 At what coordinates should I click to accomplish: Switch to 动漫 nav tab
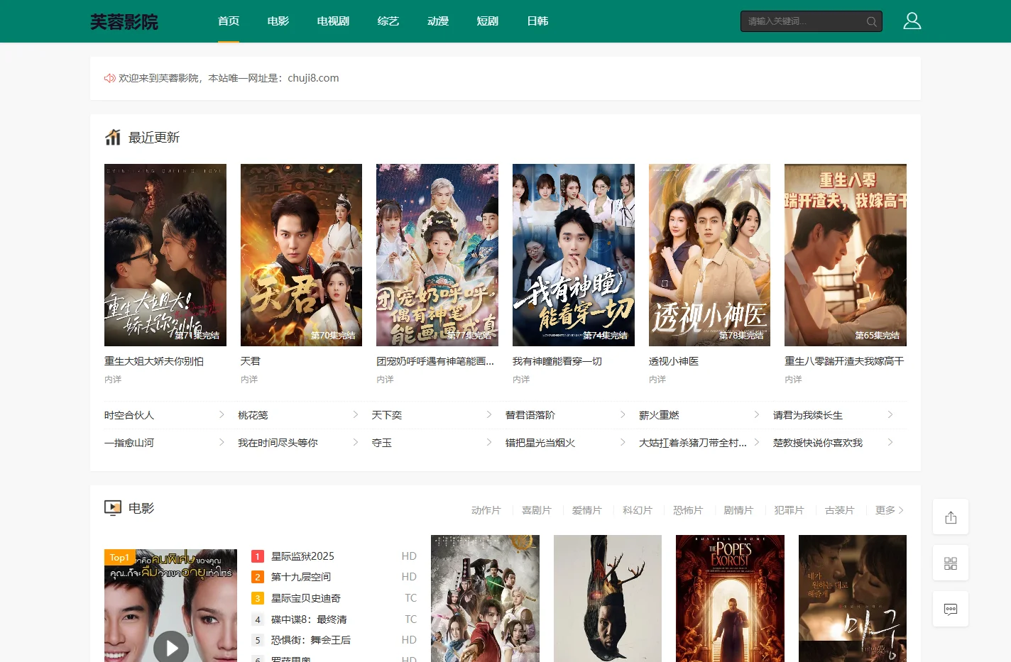click(x=438, y=21)
